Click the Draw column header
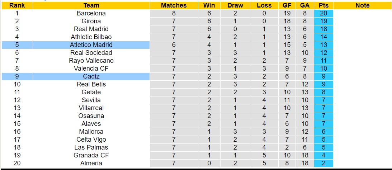 pos(235,5)
